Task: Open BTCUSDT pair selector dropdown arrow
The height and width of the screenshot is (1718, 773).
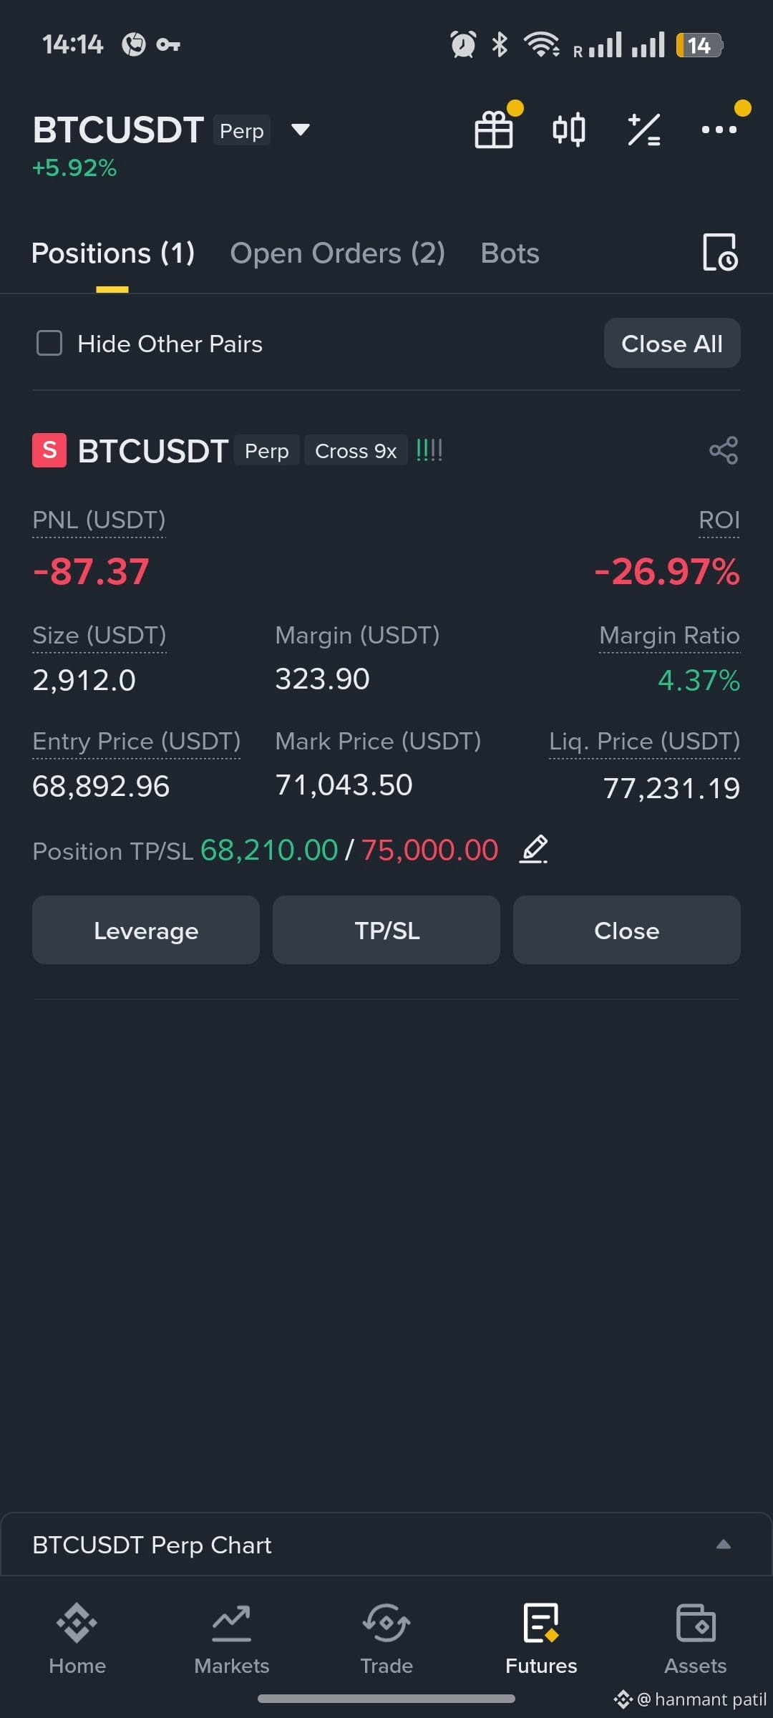Action: click(301, 130)
